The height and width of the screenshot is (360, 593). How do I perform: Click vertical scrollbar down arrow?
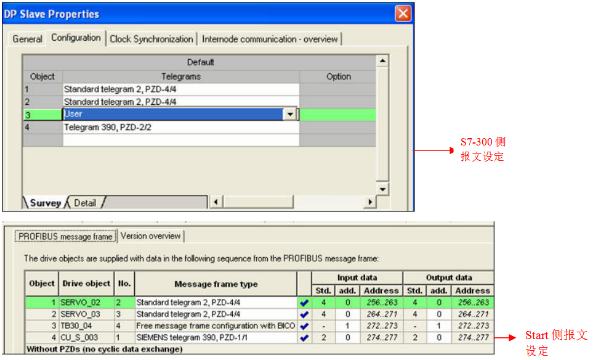(x=383, y=189)
